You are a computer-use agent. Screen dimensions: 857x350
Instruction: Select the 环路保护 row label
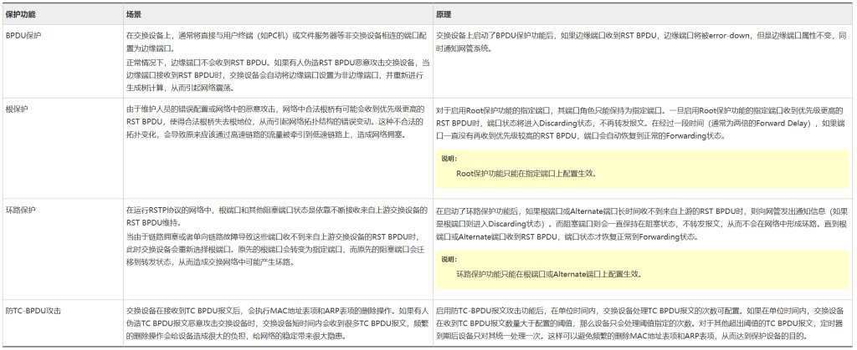(x=21, y=209)
